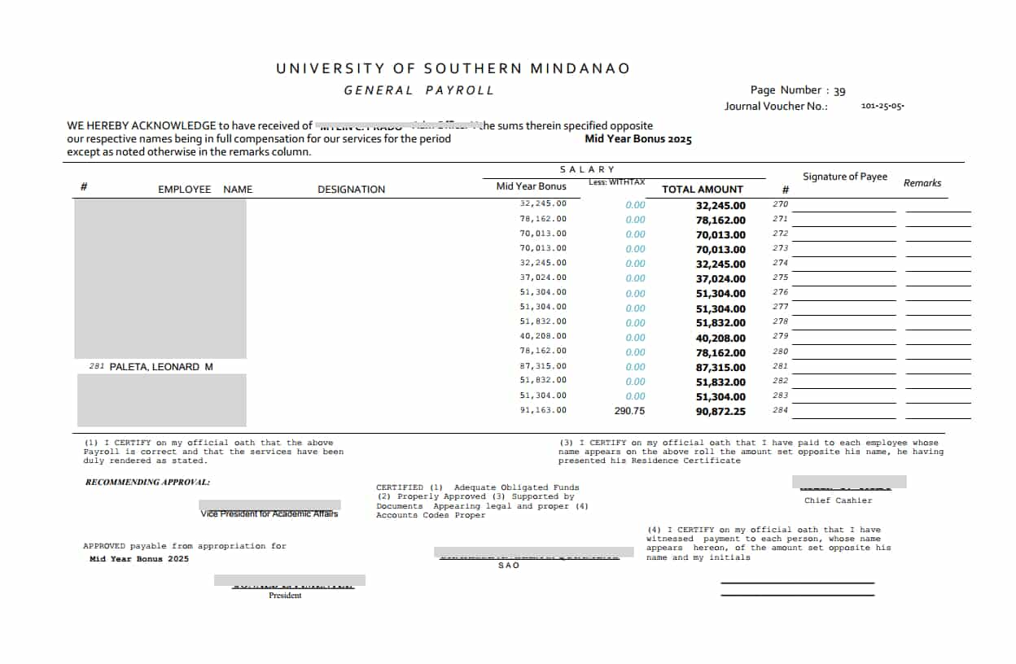Viewport: 1016px width, 664px height.
Task: Click the signature line for row 270
Action: [844, 212]
